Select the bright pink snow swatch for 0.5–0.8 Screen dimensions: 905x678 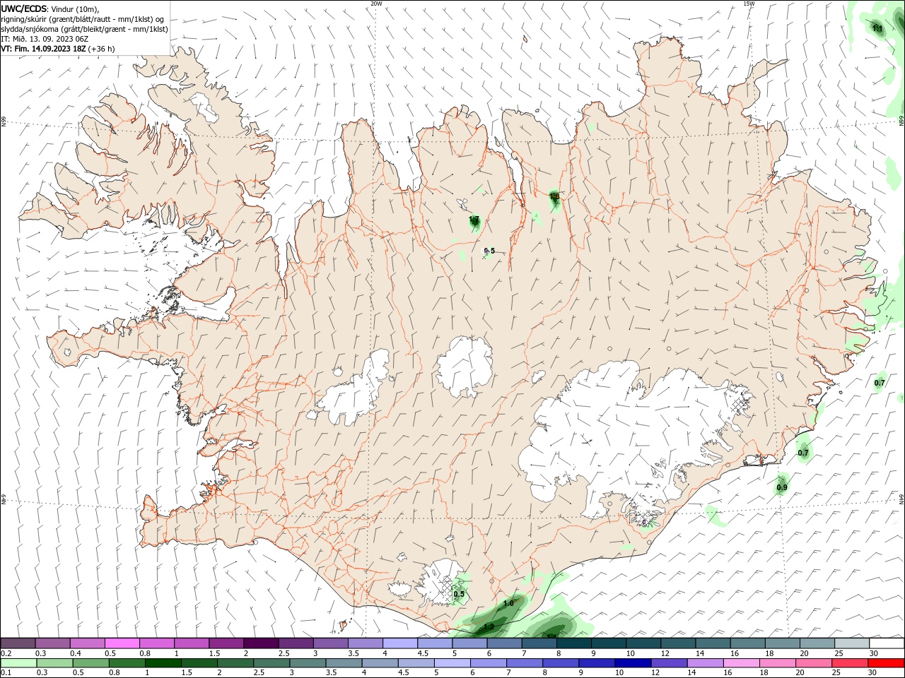(x=122, y=643)
